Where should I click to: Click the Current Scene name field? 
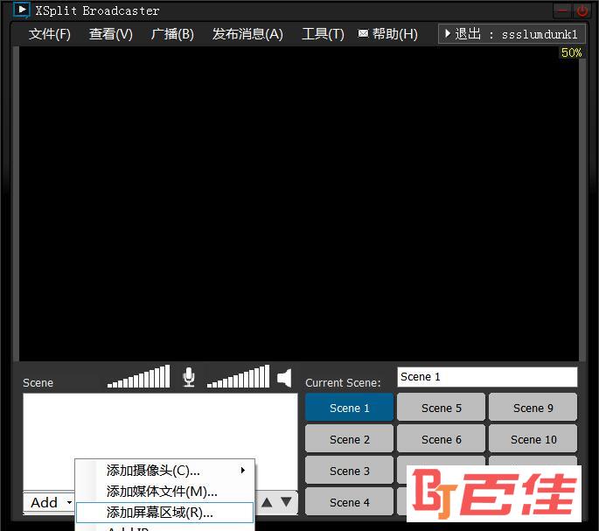coord(487,377)
